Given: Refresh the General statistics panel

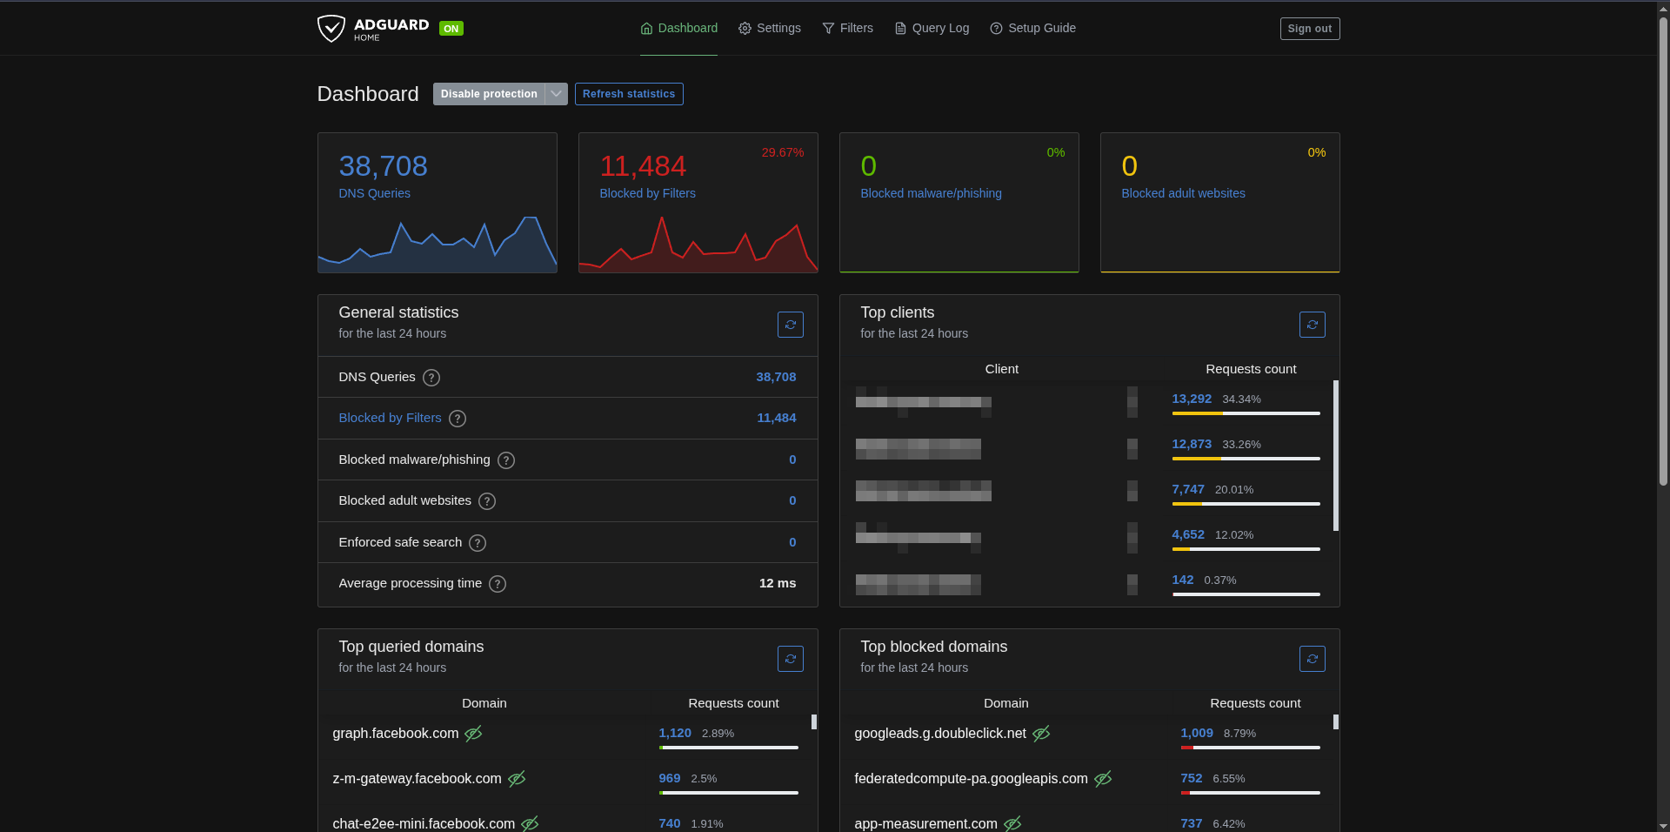Looking at the screenshot, I should click(790, 325).
